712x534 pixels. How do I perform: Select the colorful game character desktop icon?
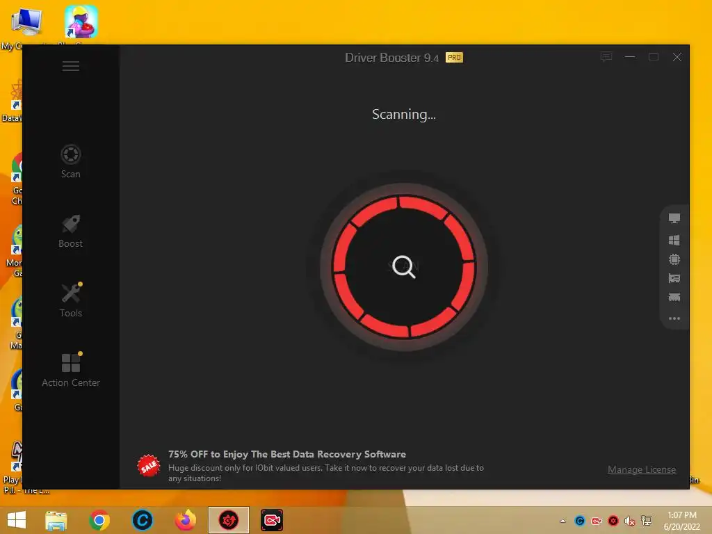point(81,22)
